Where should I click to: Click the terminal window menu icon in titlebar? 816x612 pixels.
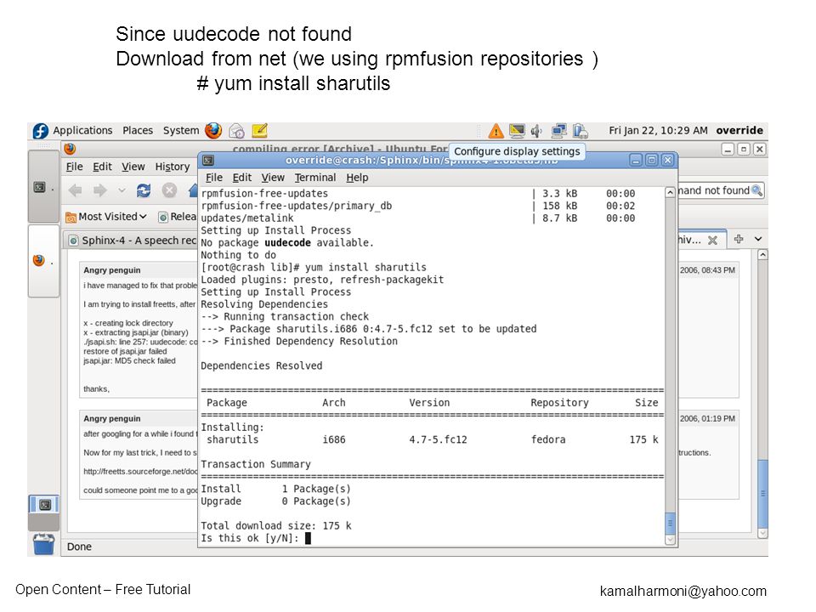[208, 161]
